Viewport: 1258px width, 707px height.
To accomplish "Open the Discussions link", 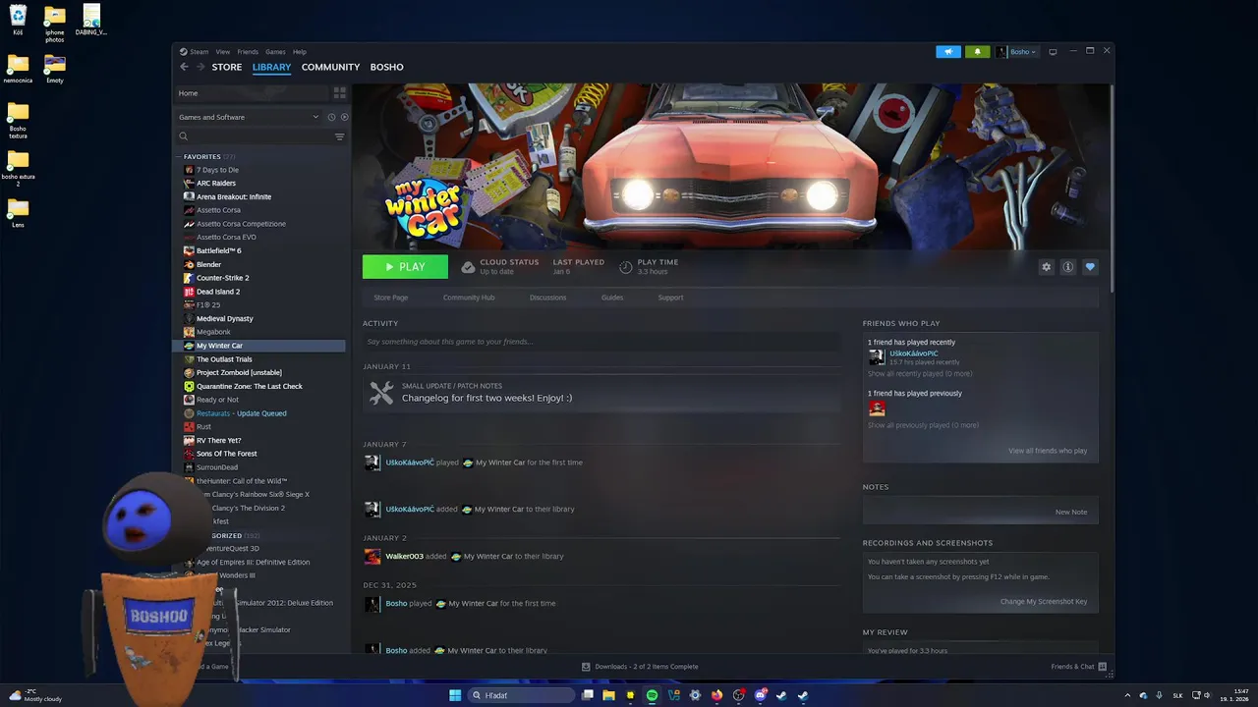I will (x=547, y=298).
